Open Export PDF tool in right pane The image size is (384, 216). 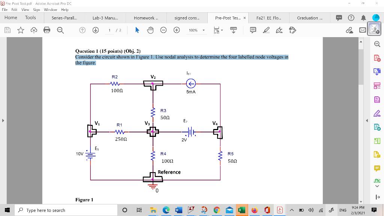377,72
